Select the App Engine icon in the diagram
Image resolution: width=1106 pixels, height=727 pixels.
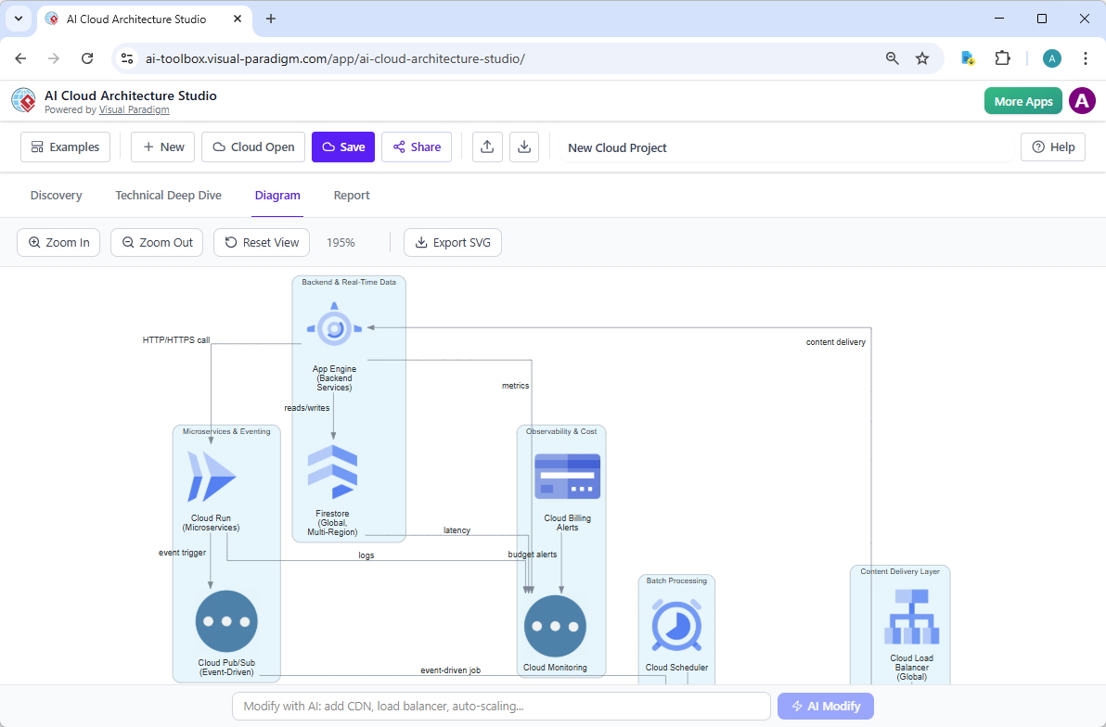click(334, 326)
